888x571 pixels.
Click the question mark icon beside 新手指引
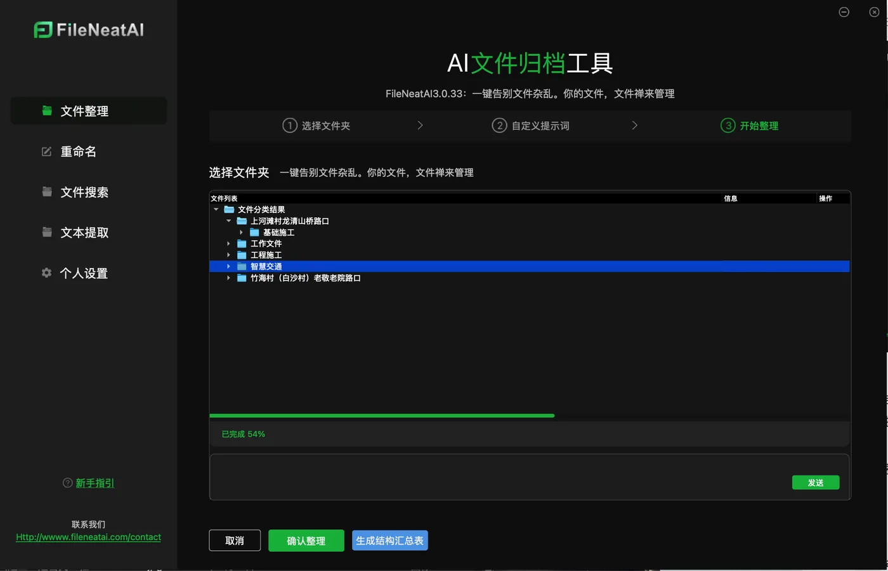68,483
